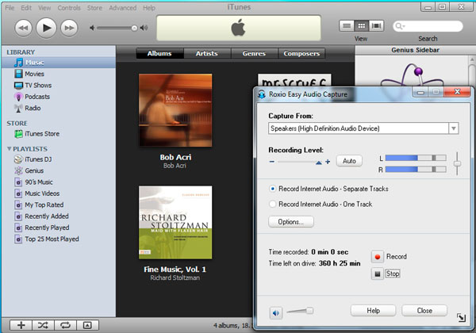Adjust the Roxio playback volume slider
The height and width of the screenshot is (333, 476).
[x=309, y=310]
